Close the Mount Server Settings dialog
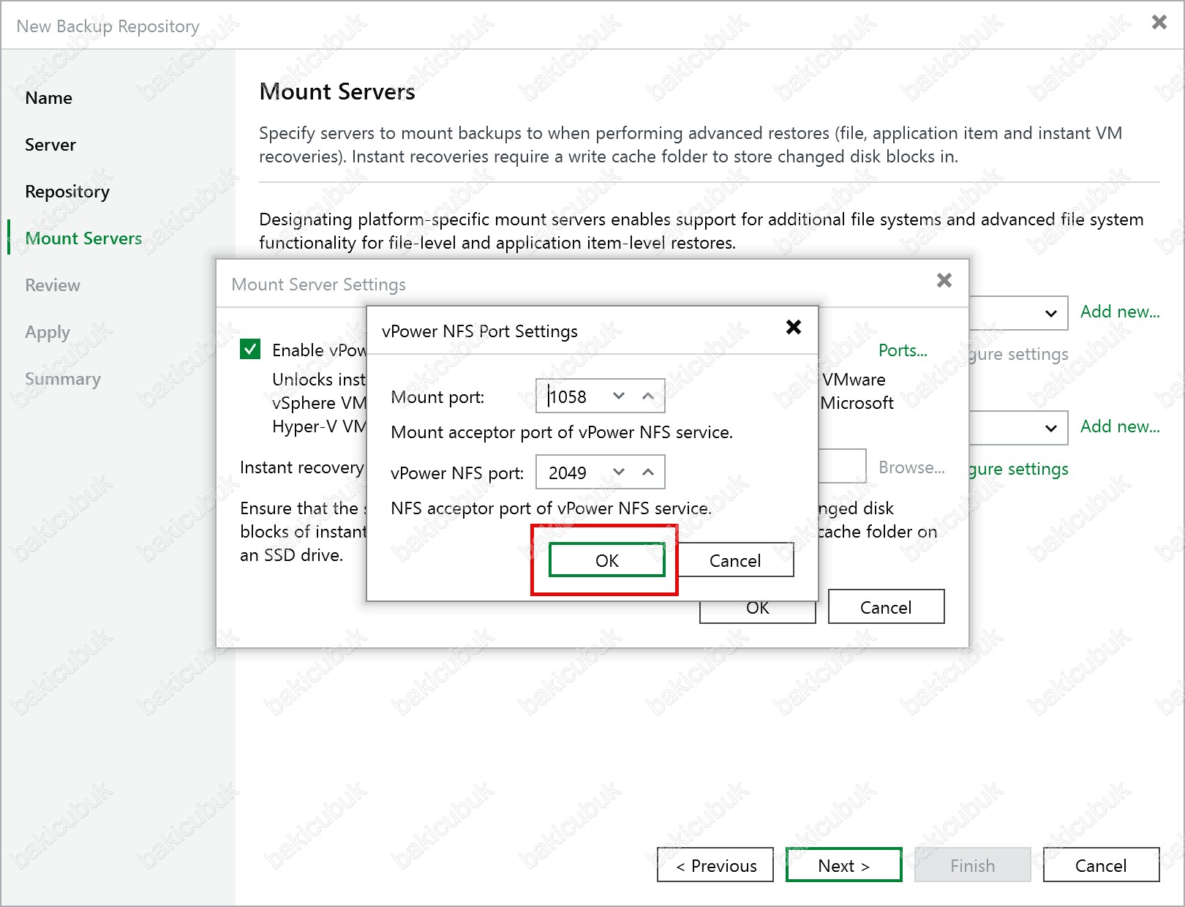 tap(944, 280)
